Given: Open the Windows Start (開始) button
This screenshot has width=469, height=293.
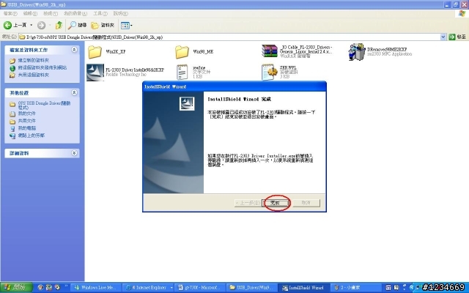Looking at the screenshot, I should 16,288.
